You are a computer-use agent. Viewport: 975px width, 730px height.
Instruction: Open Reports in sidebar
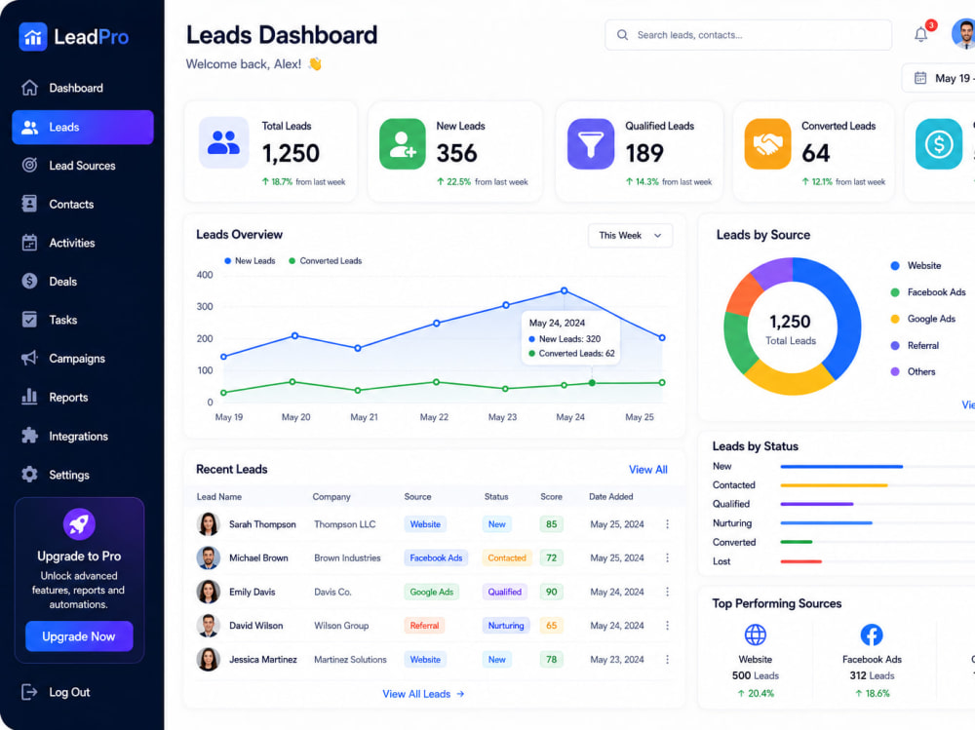point(83,397)
